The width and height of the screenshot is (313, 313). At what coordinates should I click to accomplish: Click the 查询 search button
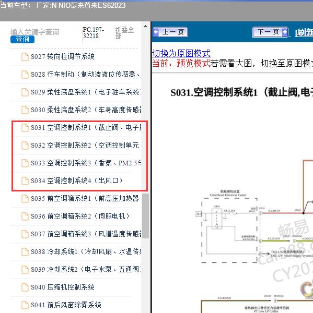(22, 39)
